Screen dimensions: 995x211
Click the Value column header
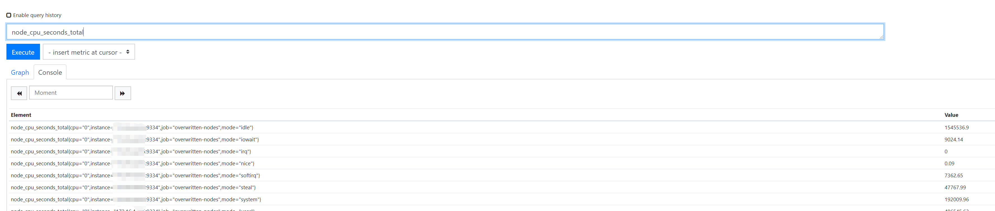[951, 115]
